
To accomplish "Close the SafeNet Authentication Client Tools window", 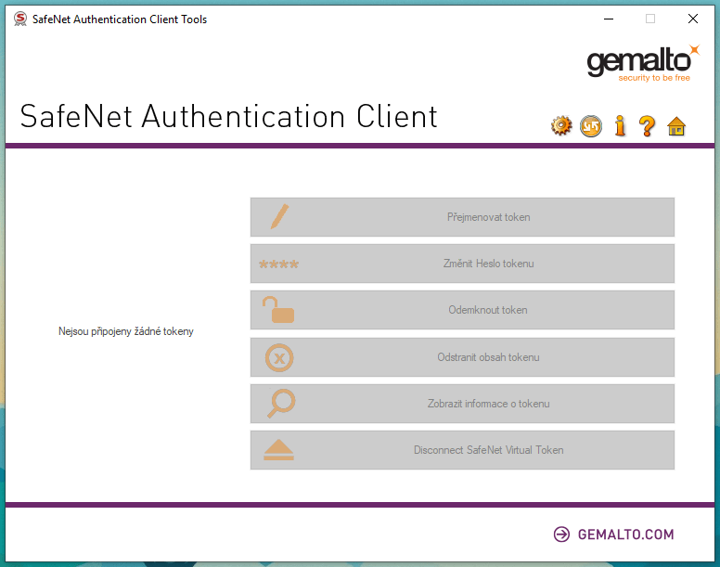I will point(693,19).
